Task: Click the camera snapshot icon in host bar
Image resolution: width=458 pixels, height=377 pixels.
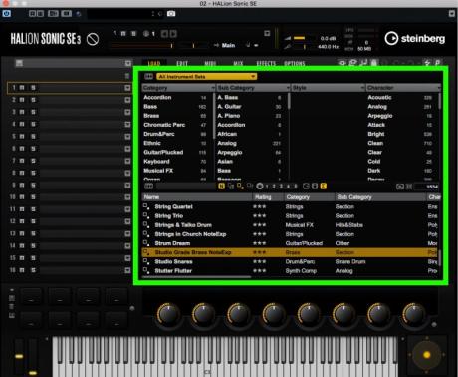Action: tap(171, 14)
